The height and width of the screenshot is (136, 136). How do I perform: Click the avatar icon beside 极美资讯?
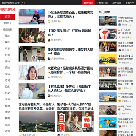click(49, 96)
